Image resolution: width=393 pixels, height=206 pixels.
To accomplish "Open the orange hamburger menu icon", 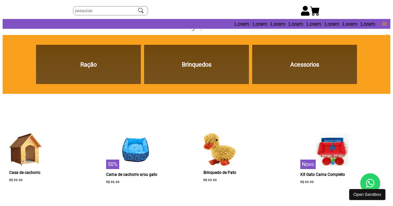I will click(384, 24).
